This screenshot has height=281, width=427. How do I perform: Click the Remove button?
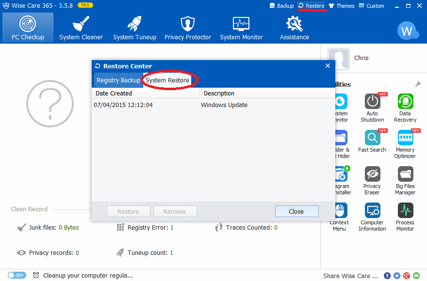pyautogui.click(x=175, y=211)
